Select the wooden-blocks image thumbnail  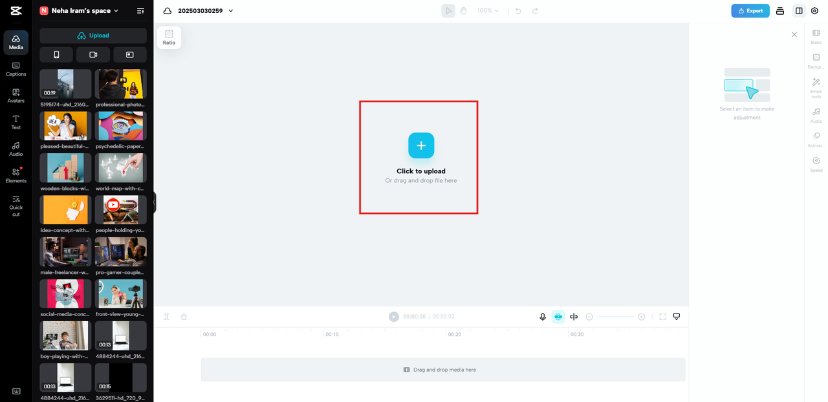(x=65, y=168)
